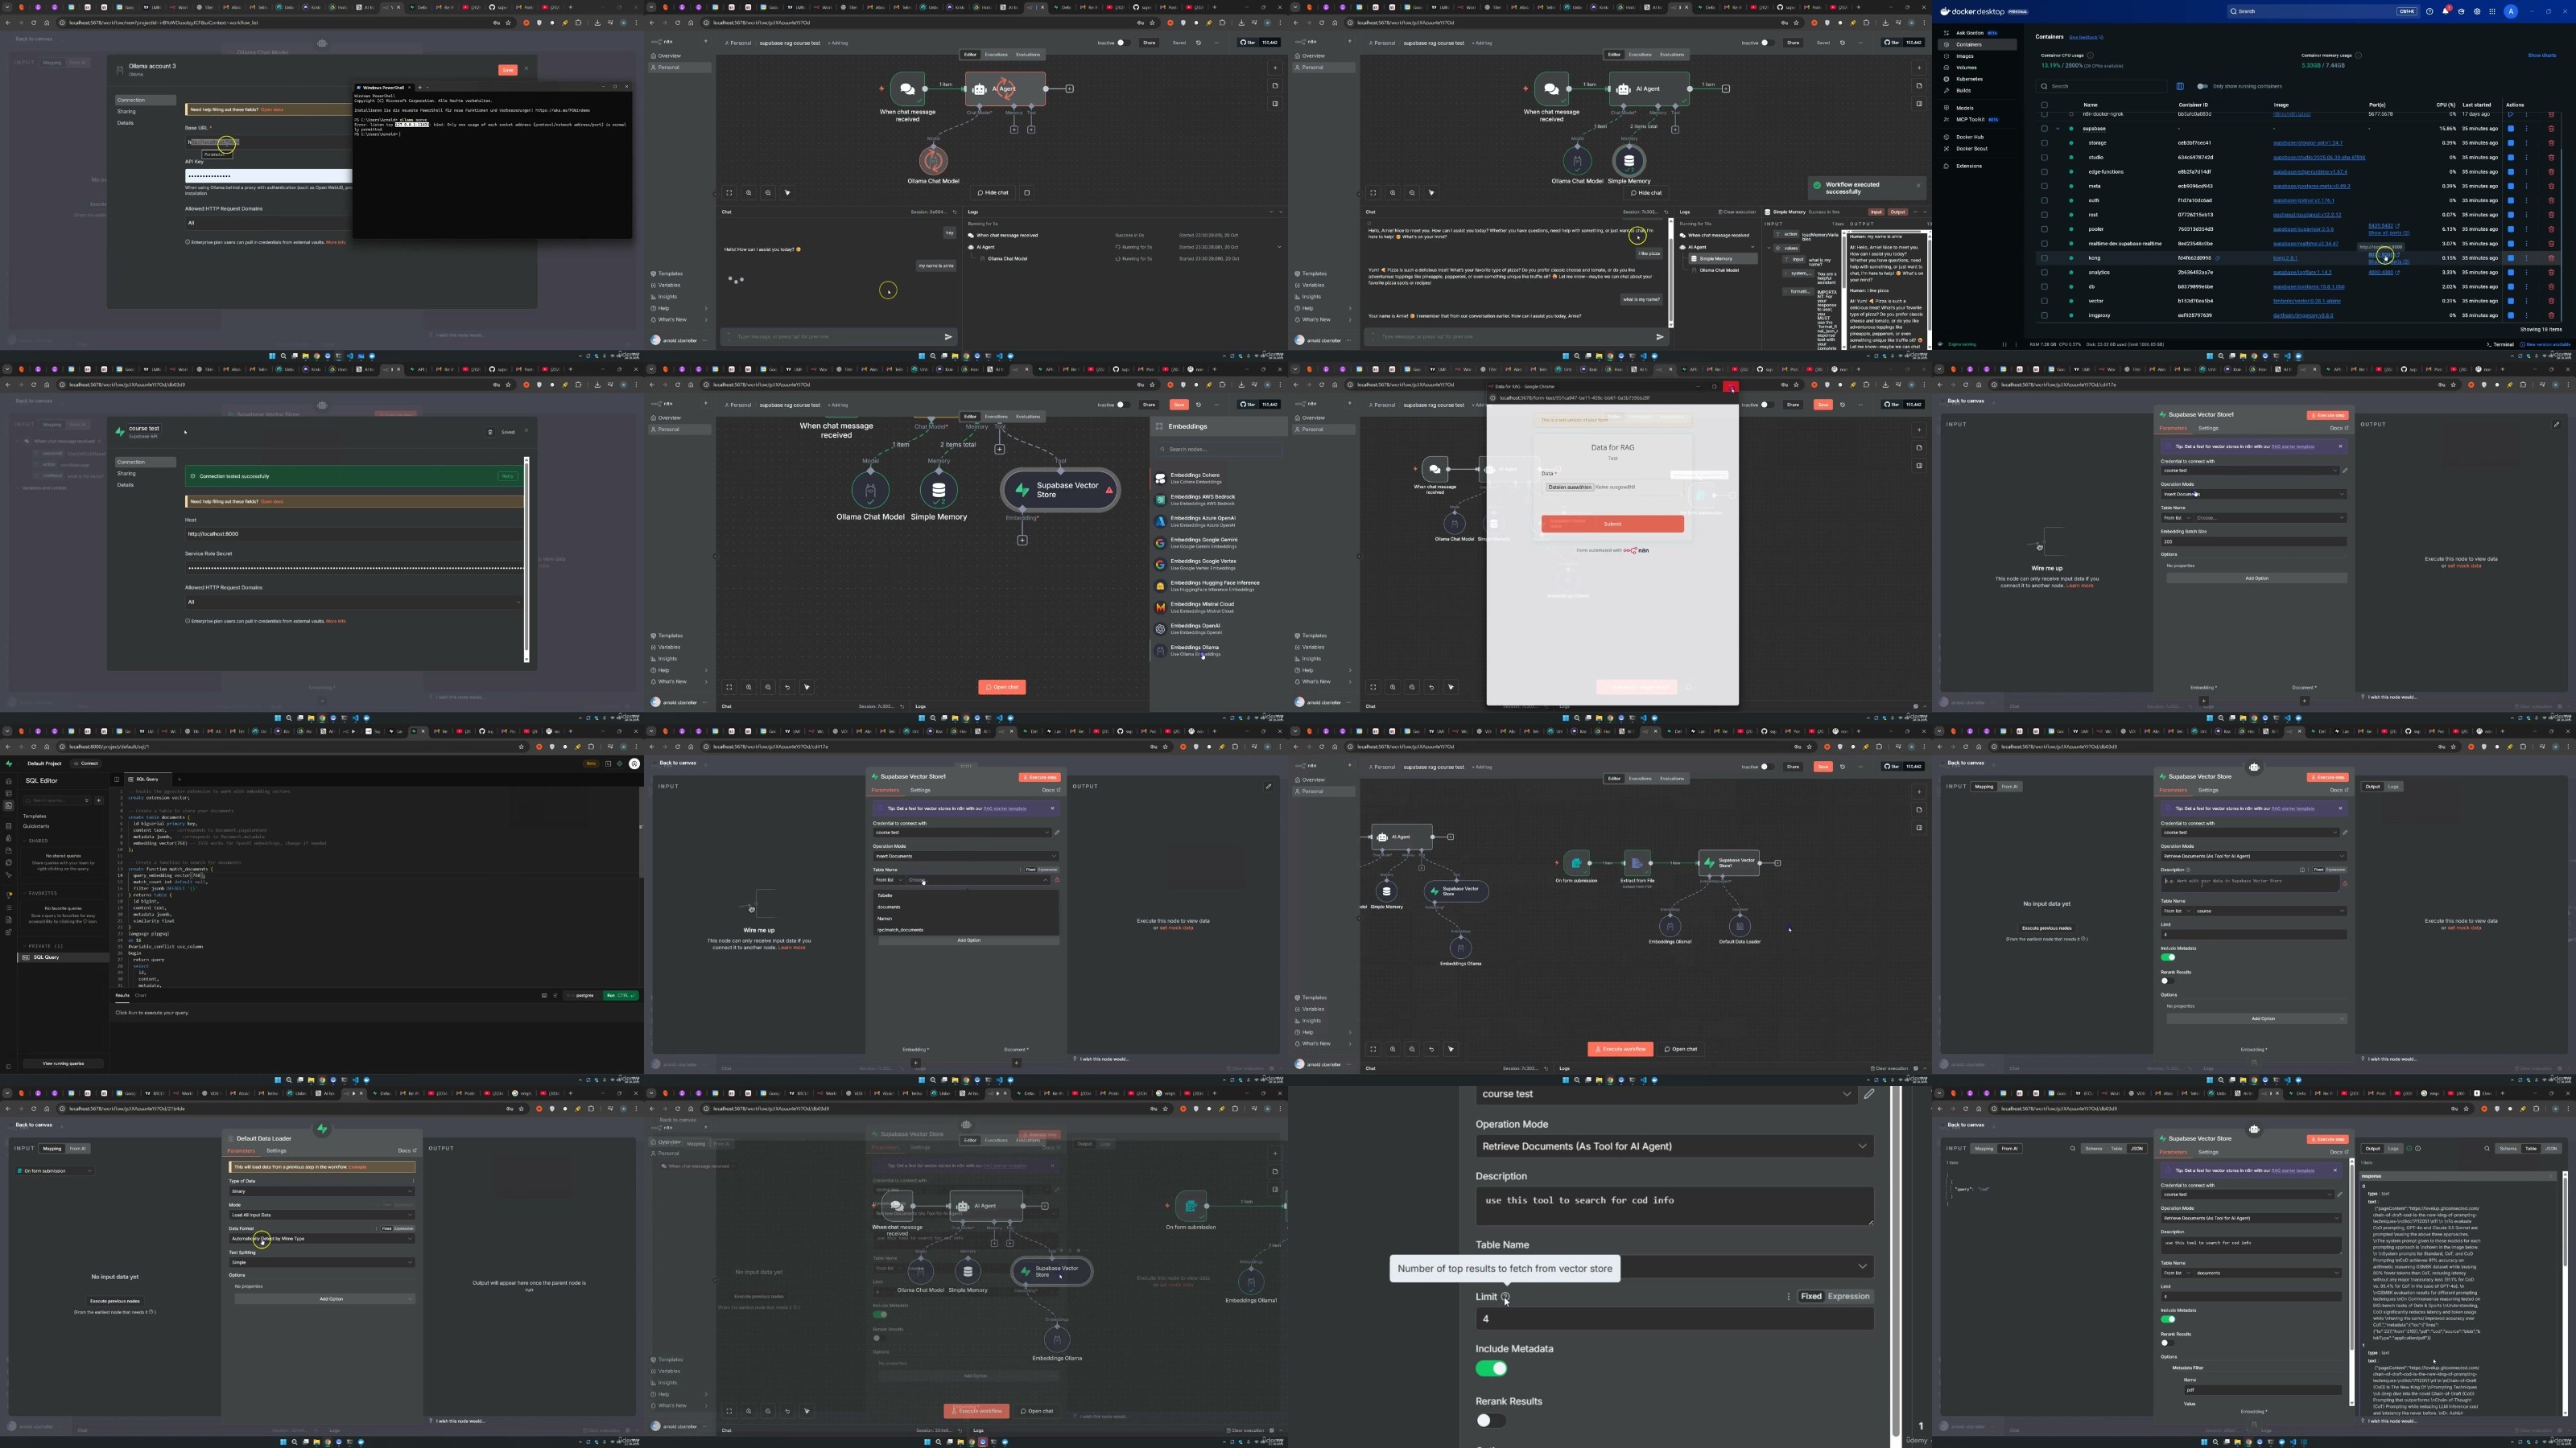2576x1448 pixels.
Task: Pick the Embeddings Mistral Cloud node icon
Action: click(1160, 607)
